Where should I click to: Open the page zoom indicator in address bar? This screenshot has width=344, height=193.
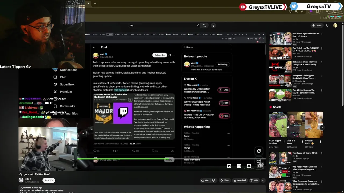click(x=296, y=11)
